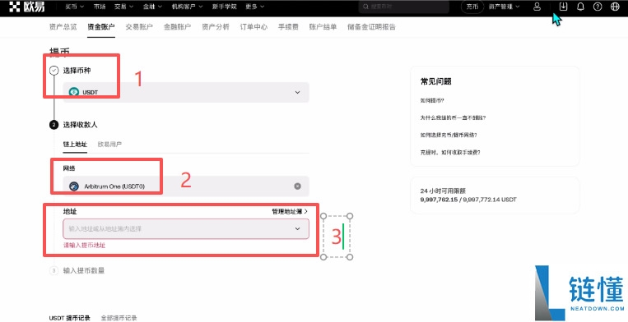
Task: Click the Arbitrum One network icon
Action: coord(74,186)
